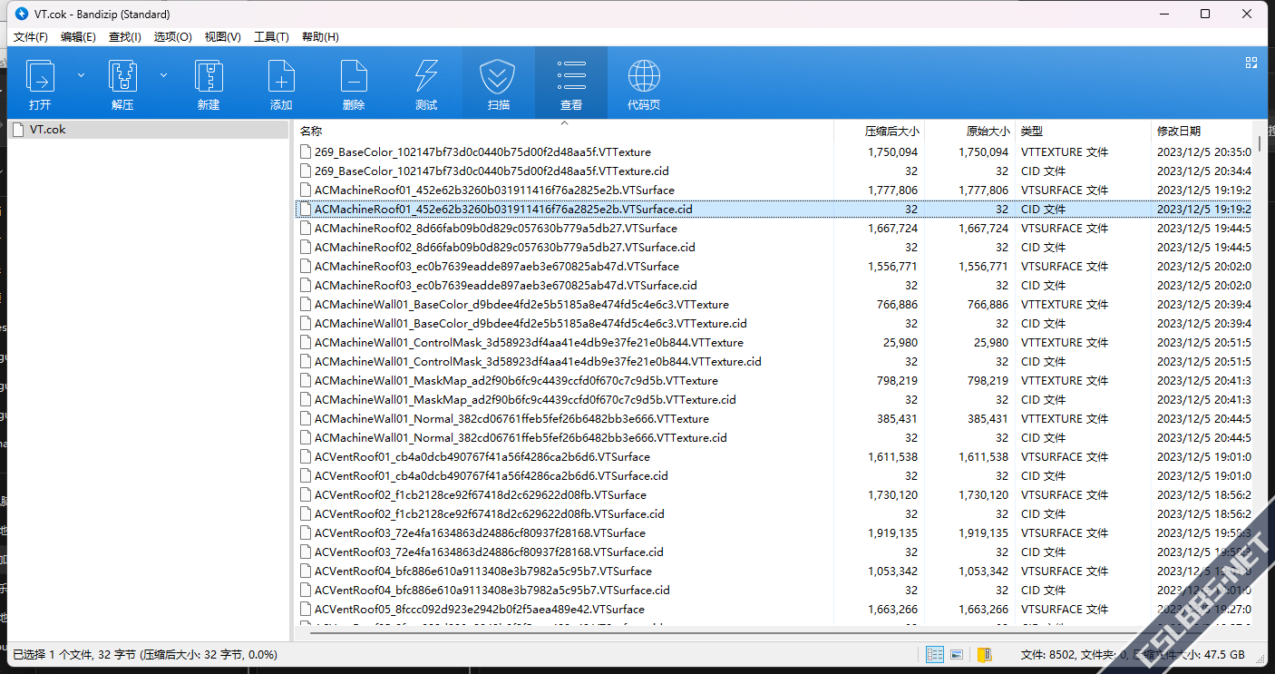Open the toolbar layout grid icon at top right
The width and height of the screenshot is (1275, 674).
coord(1251,63)
